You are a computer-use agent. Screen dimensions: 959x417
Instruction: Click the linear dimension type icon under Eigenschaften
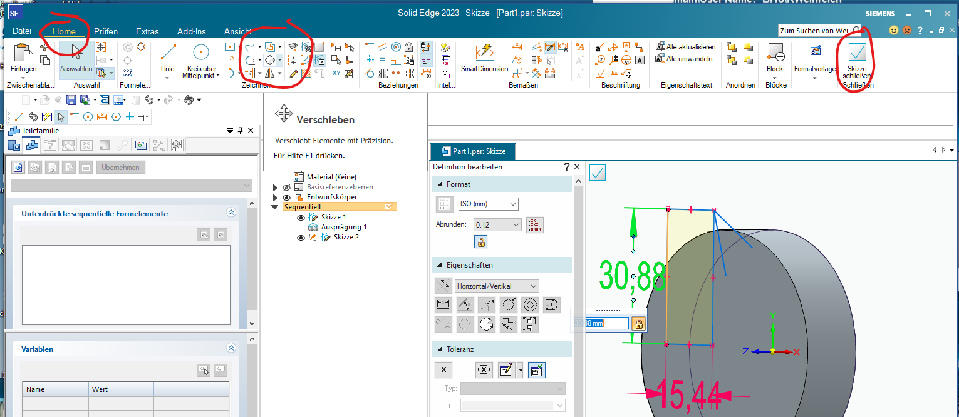443,305
